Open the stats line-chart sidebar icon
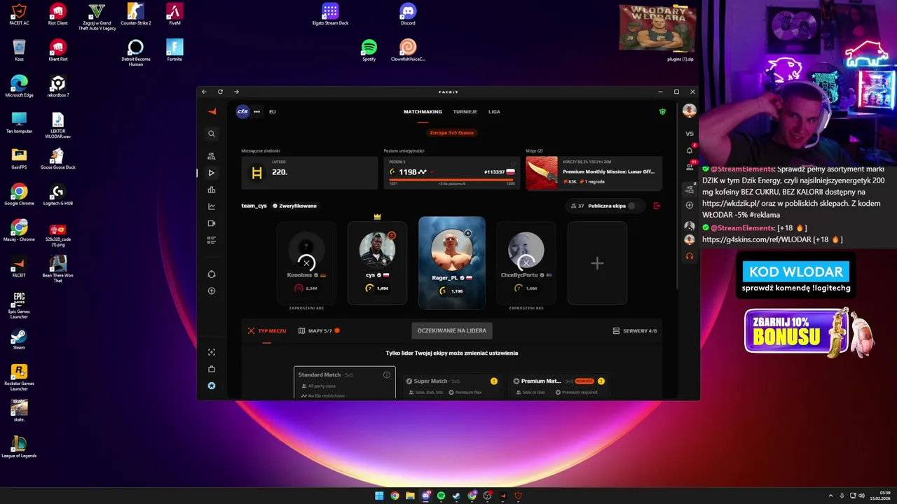Viewport: 897px width, 504px height. pyautogui.click(x=212, y=206)
